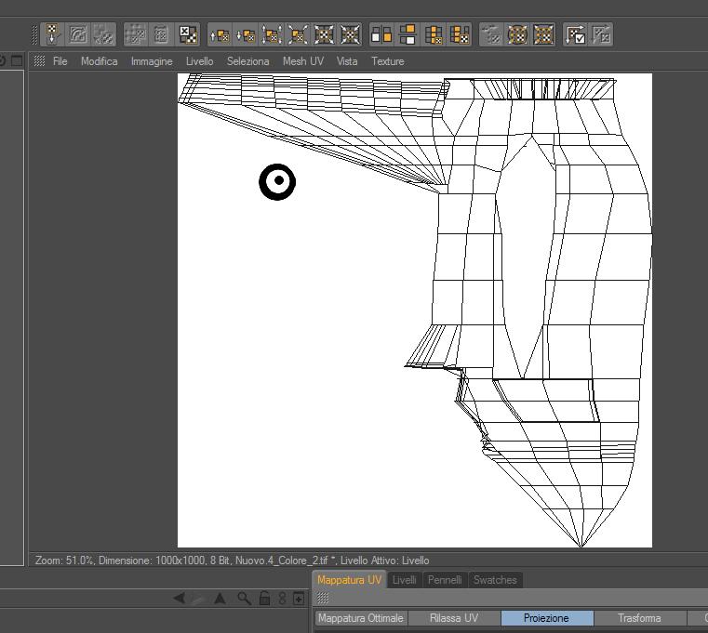This screenshot has height=633, width=708.
Task: Click the greyed-out curved lines toolbar icon
Action: [x=78, y=34]
